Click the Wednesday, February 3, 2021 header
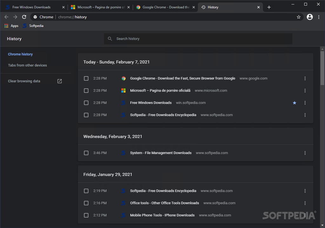The width and height of the screenshot is (325, 228). (x=113, y=137)
